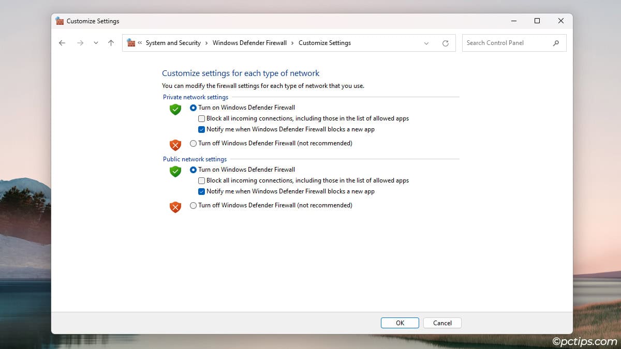Image resolution: width=621 pixels, height=349 pixels.
Task: Click the green shield beside Public network settings
Action: pyautogui.click(x=174, y=171)
